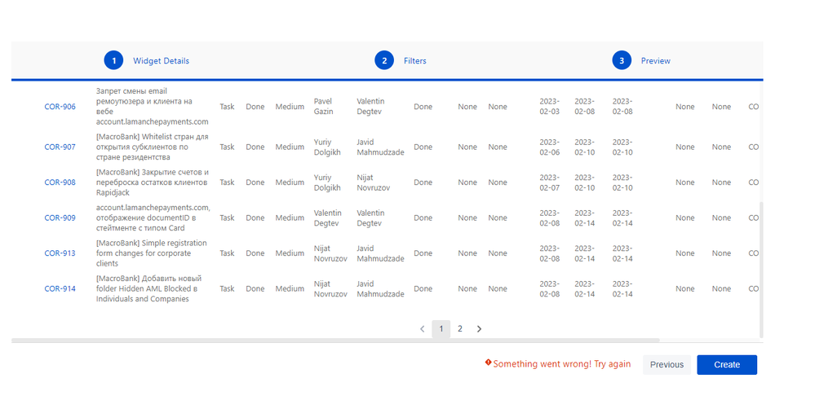Click the date 2023-02-06 in COR-907

[549, 147]
